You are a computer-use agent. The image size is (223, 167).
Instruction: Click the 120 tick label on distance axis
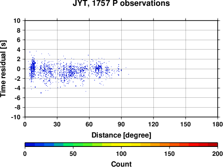coord(153,124)
